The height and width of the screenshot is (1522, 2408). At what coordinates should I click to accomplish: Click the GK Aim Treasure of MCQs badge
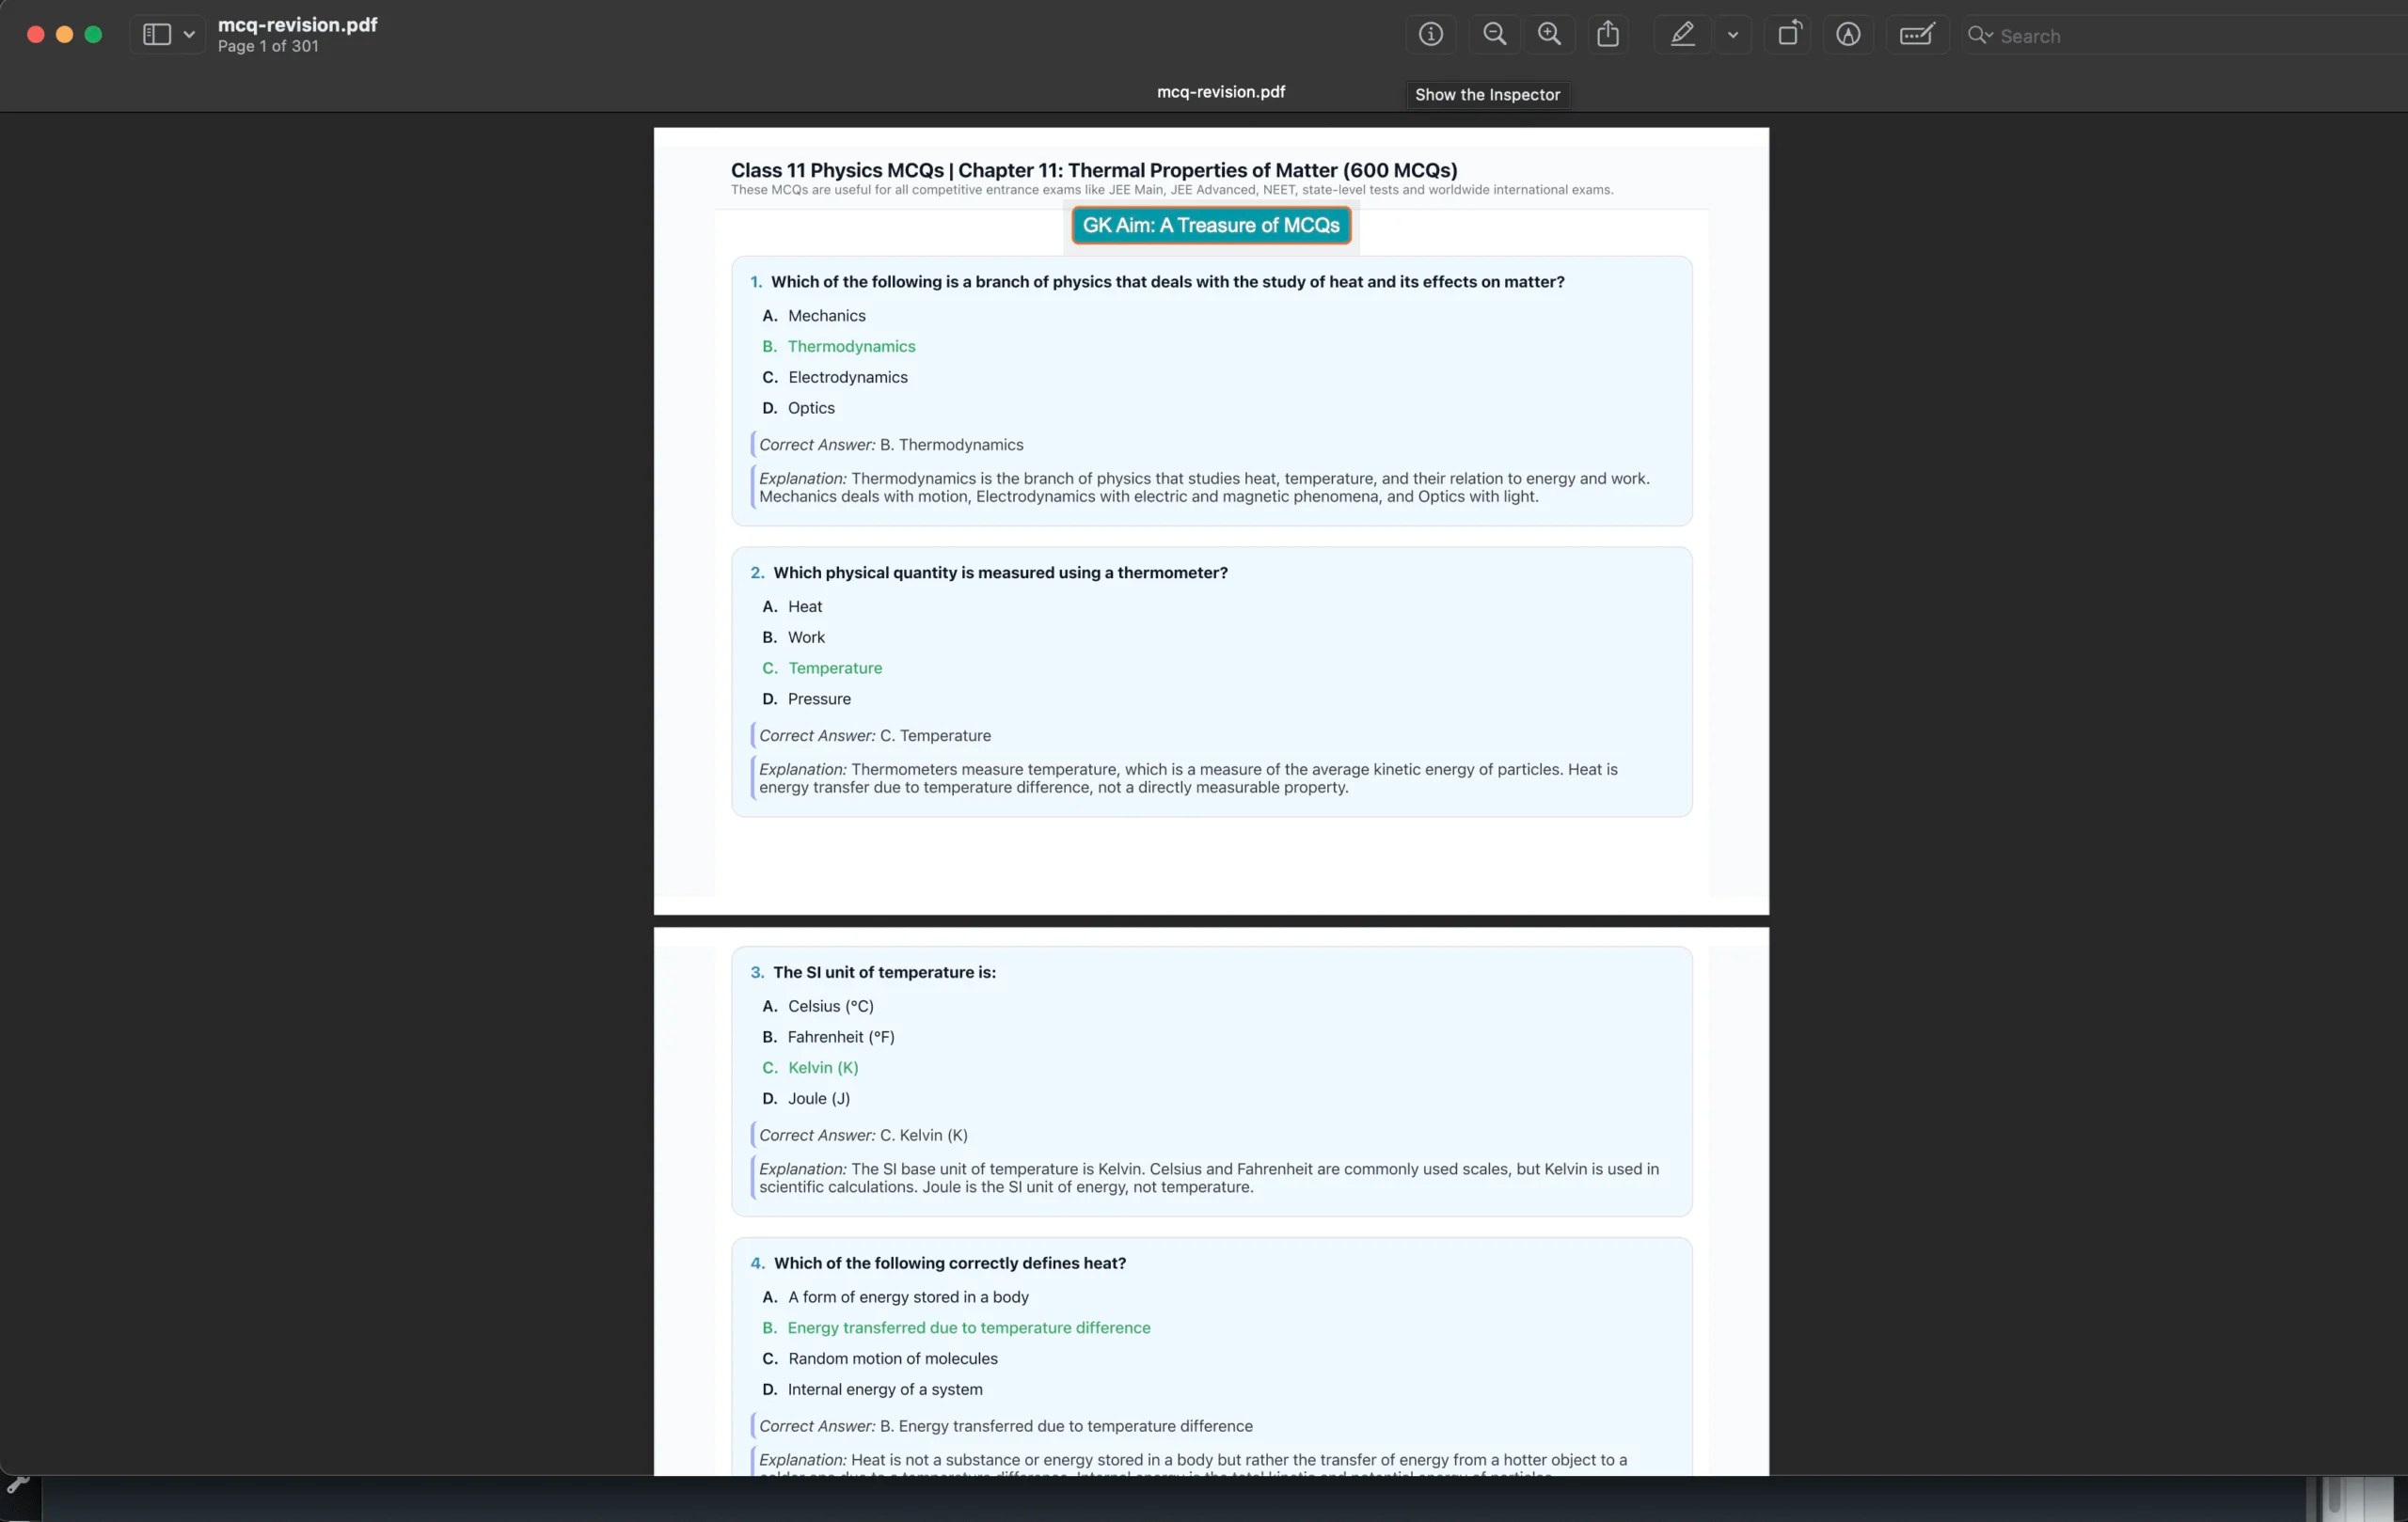1210,226
